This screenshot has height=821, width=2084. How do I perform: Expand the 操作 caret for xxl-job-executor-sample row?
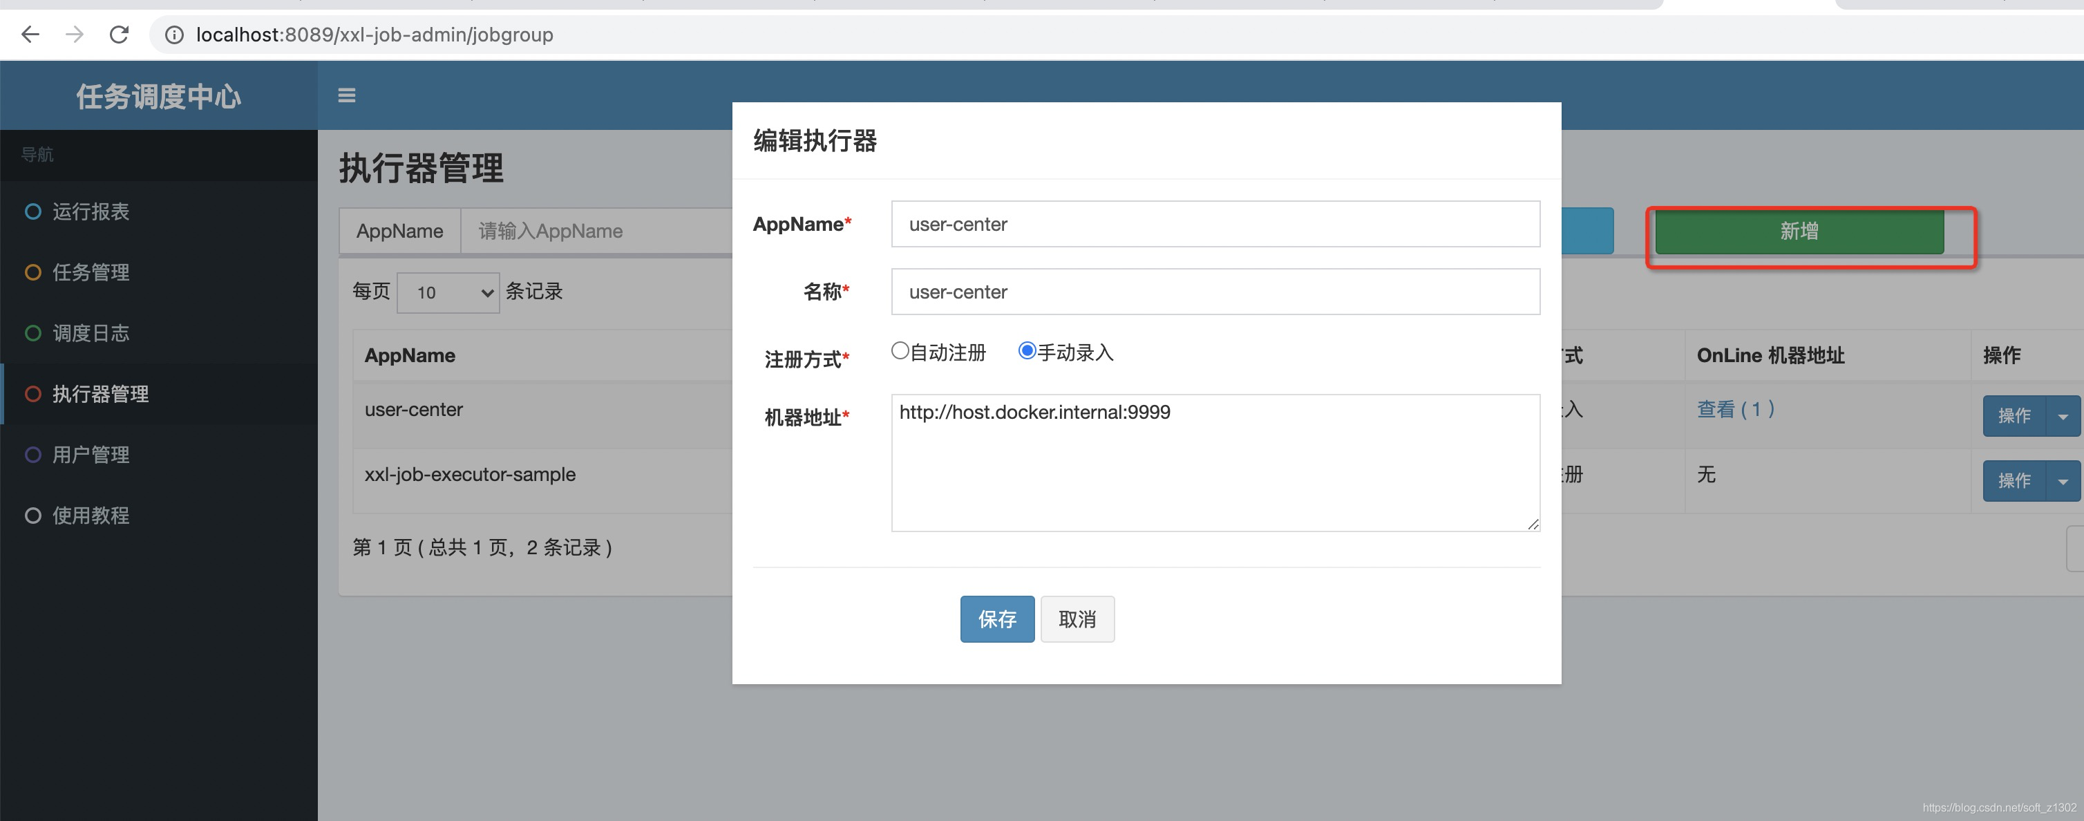tap(2062, 480)
